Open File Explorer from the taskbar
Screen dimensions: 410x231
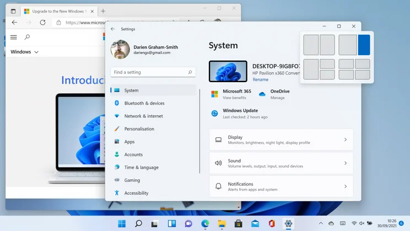point(222,224)
